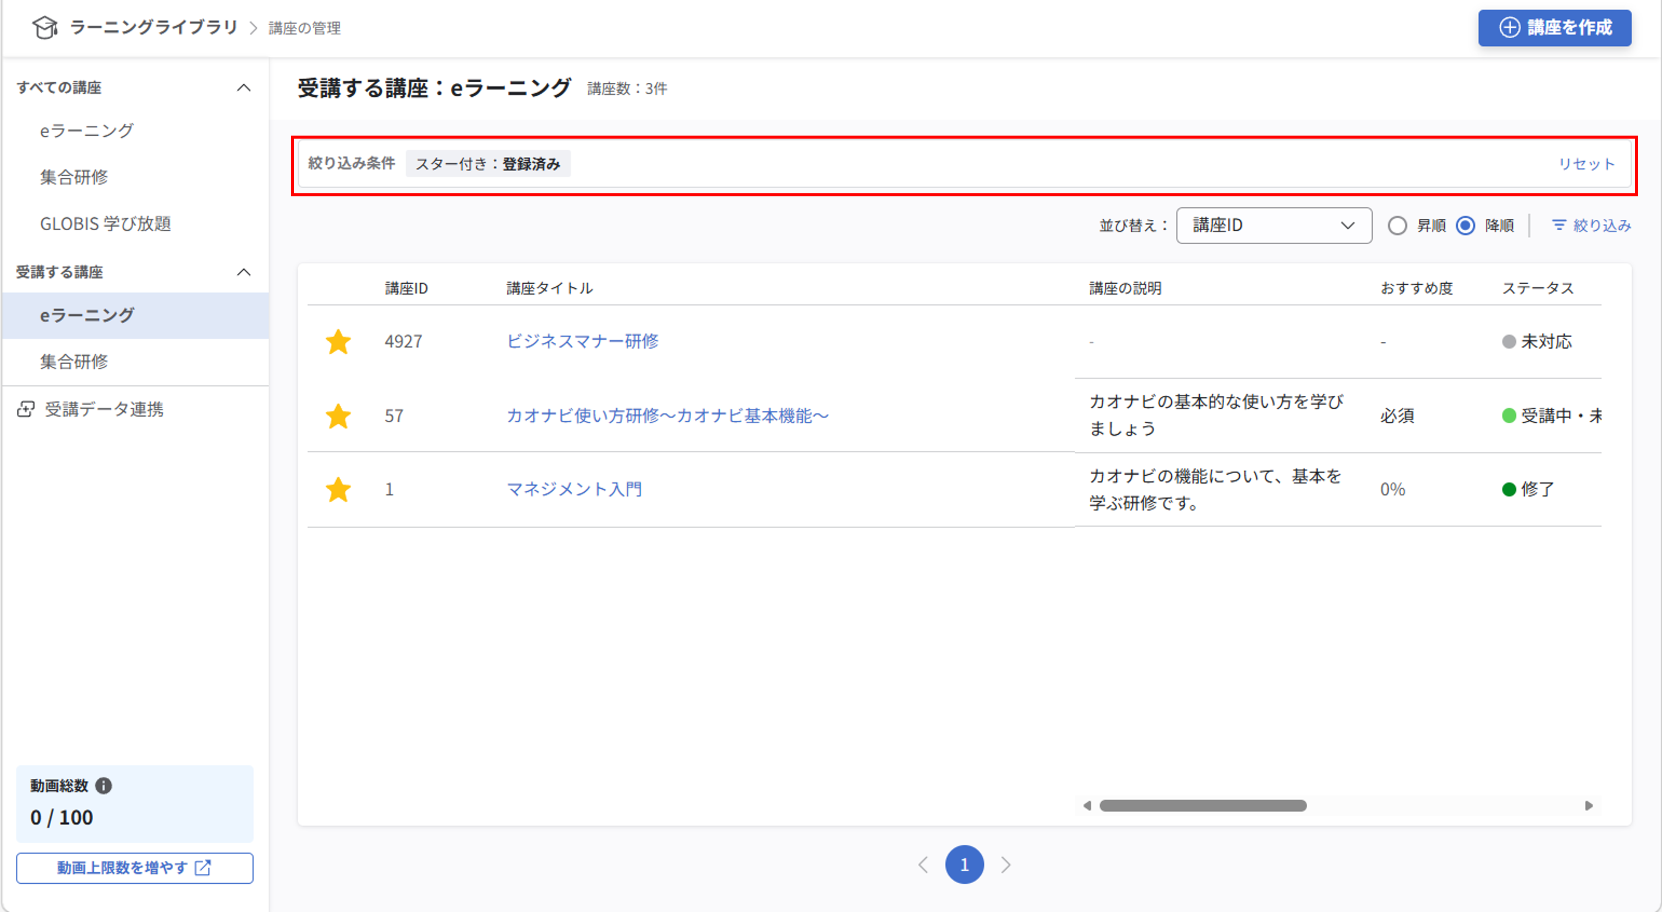Open GLOBIS 学び放題 menu item
This screenshot has height=912, width=1662.
(x=105, y=224)
